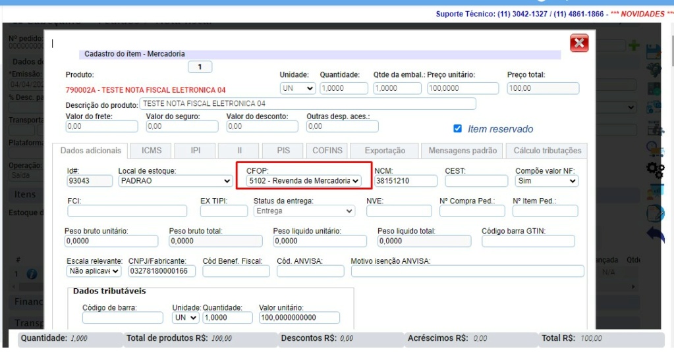Click the Nº Compra Ped. field
The image size is (674, 352).
(472, 211)
